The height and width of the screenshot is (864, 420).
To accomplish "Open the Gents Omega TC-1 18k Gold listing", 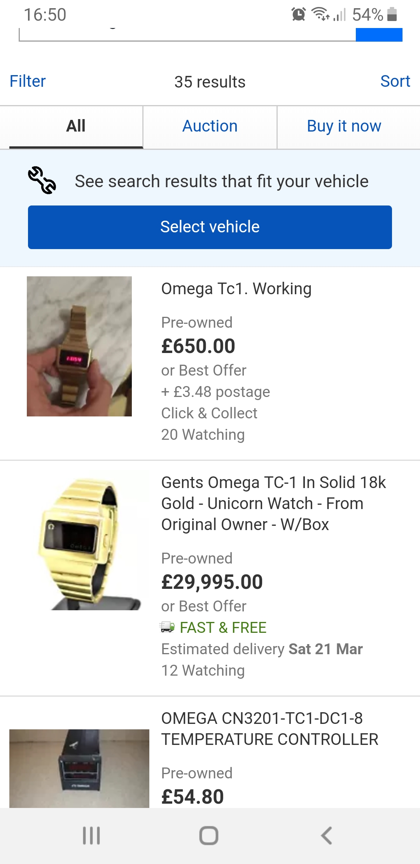I will pos(273,503).
